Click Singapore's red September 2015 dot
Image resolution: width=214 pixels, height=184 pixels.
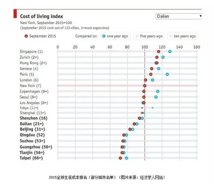pos(158,52)
